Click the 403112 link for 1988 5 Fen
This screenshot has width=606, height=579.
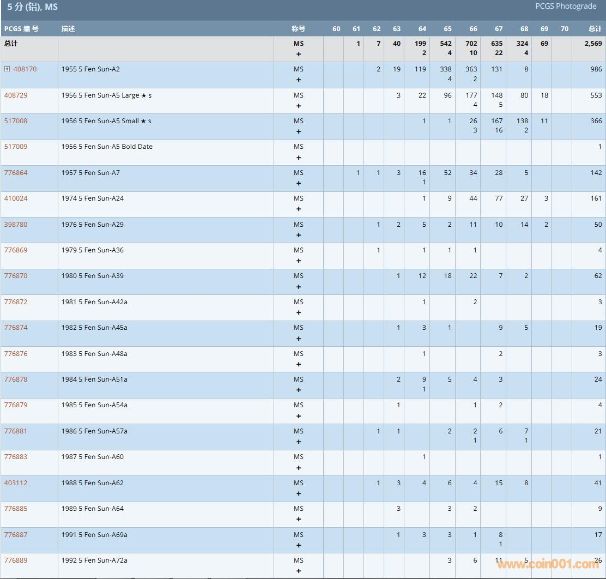click(16, 483)
